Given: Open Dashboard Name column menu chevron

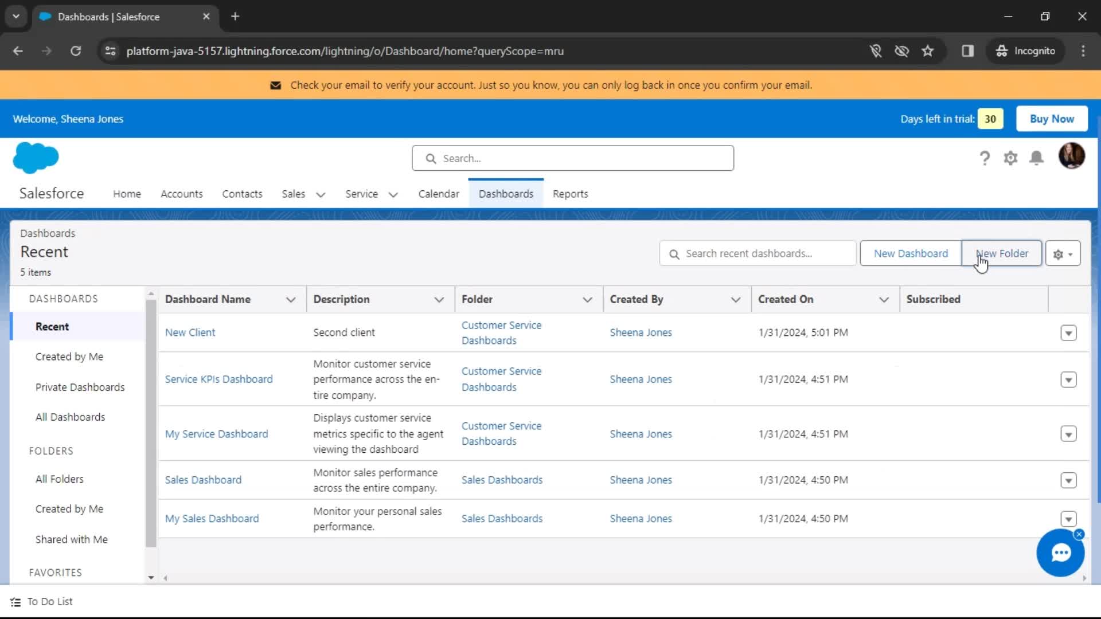Looking at the screenshot, I should click(291, 300).
